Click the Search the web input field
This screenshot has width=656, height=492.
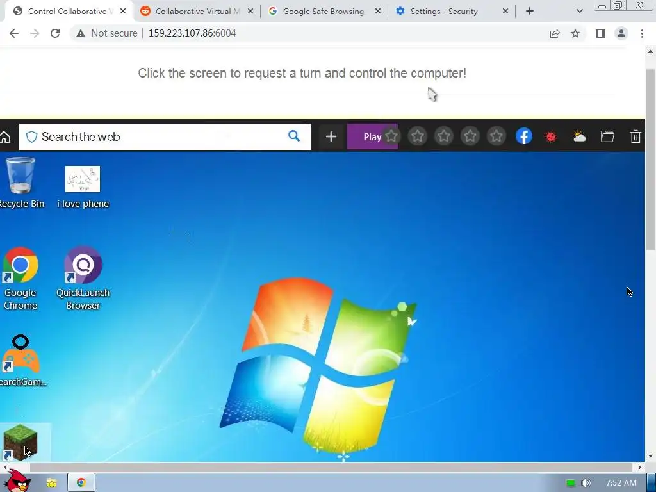165,136
